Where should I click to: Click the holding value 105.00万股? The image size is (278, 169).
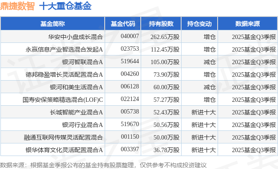(165, 62)
